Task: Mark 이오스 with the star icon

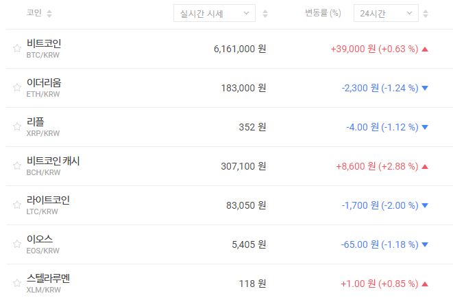Action: (17, 244)
